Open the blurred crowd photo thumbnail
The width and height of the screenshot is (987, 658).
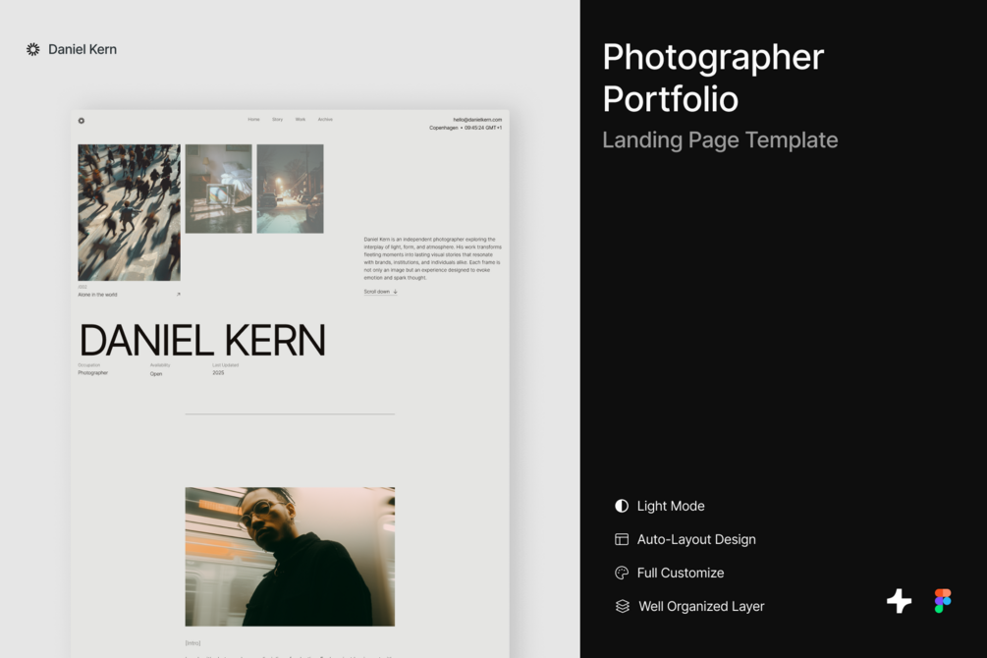(129, 212)
